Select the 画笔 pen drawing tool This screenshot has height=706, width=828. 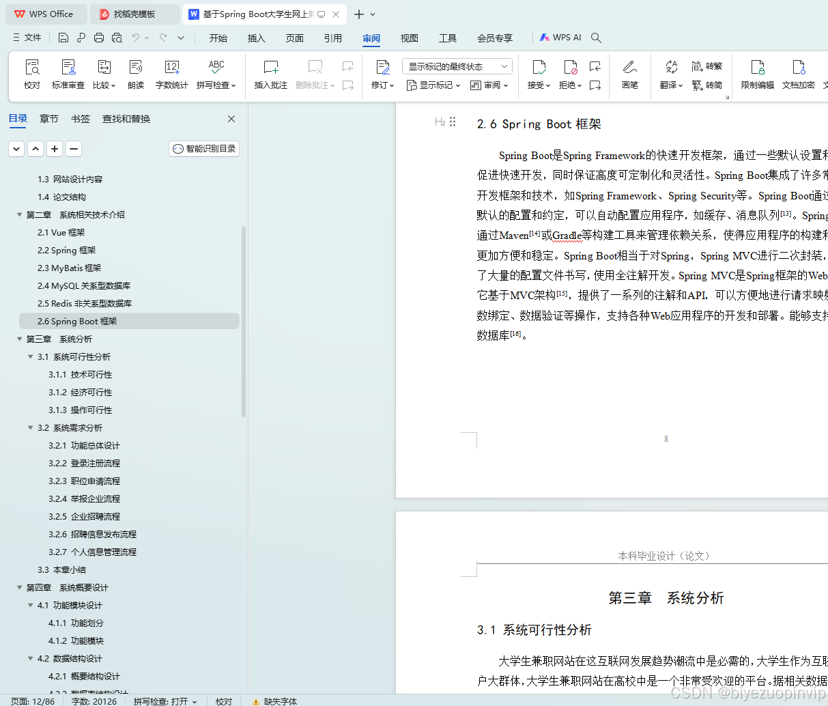pos(630,68)
